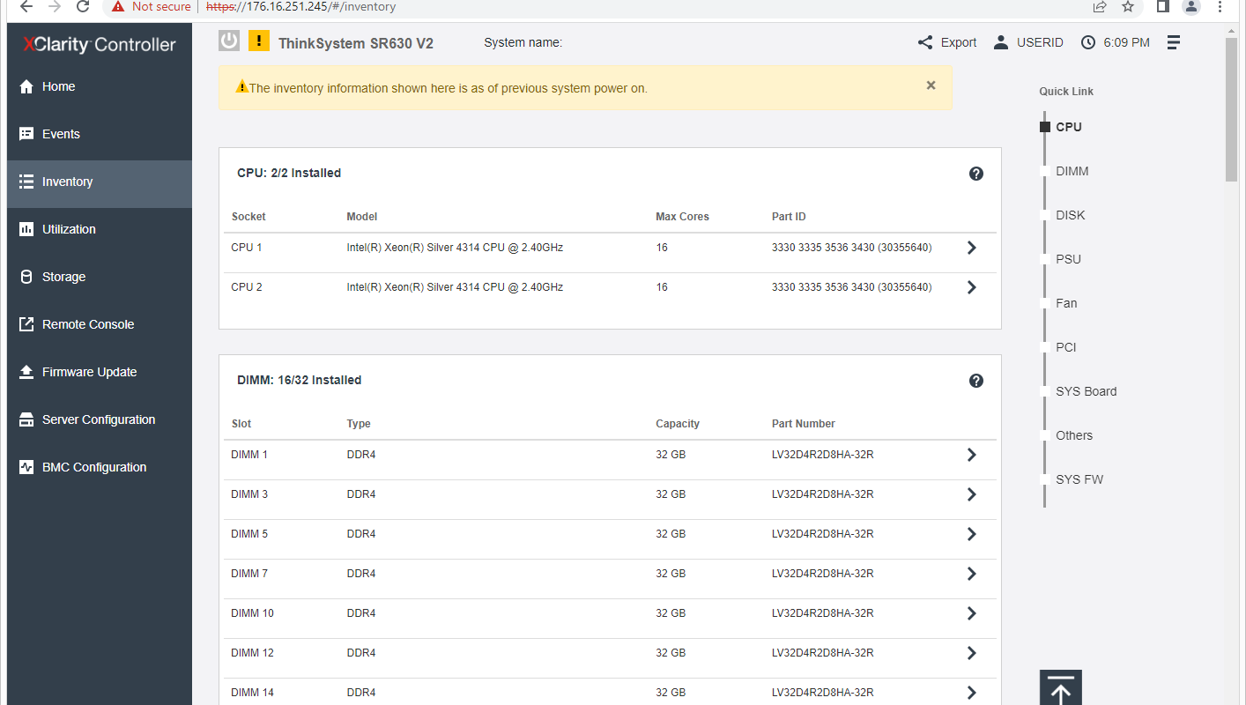Image resolution: width=1246 pixels, height=705 pixels.
Task: Click the yellow warning status icon
Action: click(x=259, y=41)
